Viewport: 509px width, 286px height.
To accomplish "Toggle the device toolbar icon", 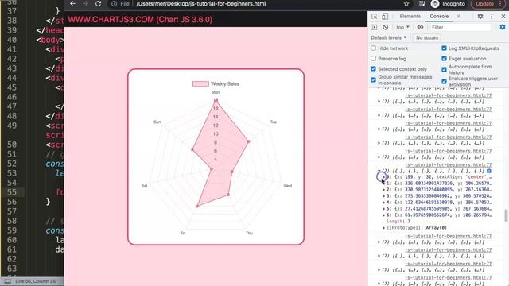I will tap(385, 16).
